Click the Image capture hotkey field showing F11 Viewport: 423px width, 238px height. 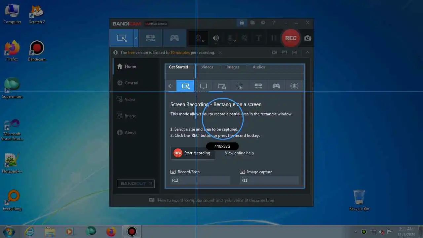click(269, 180)
